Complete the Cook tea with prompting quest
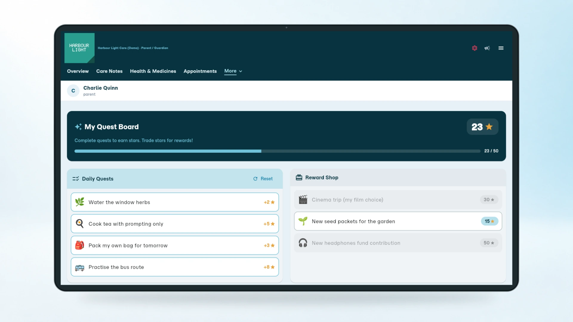Screen dimensions: 573x322 (x=175, y=224)
